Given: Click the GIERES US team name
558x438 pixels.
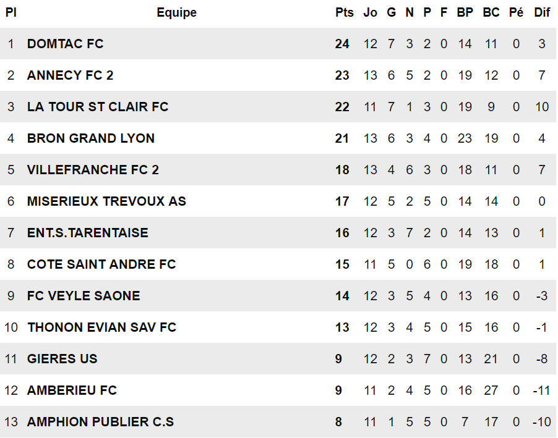Looking at the screenshot, I should [x=62, y=359].
